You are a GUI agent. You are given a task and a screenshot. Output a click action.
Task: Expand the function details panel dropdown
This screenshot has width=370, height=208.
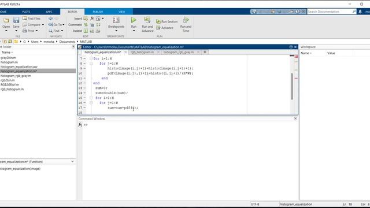[72, 162]
